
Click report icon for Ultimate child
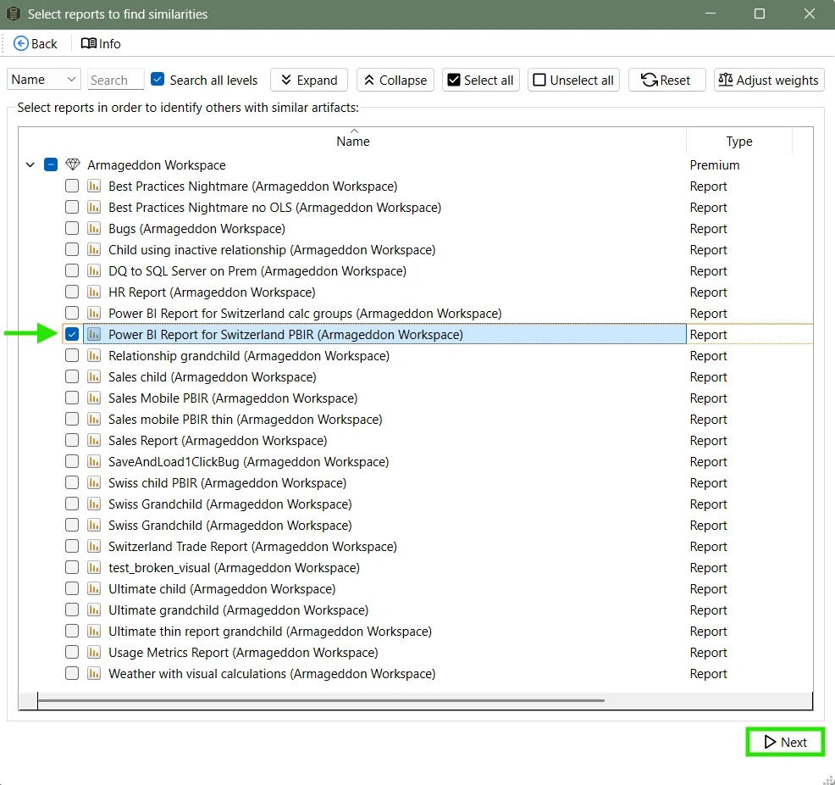pos(94,589)
